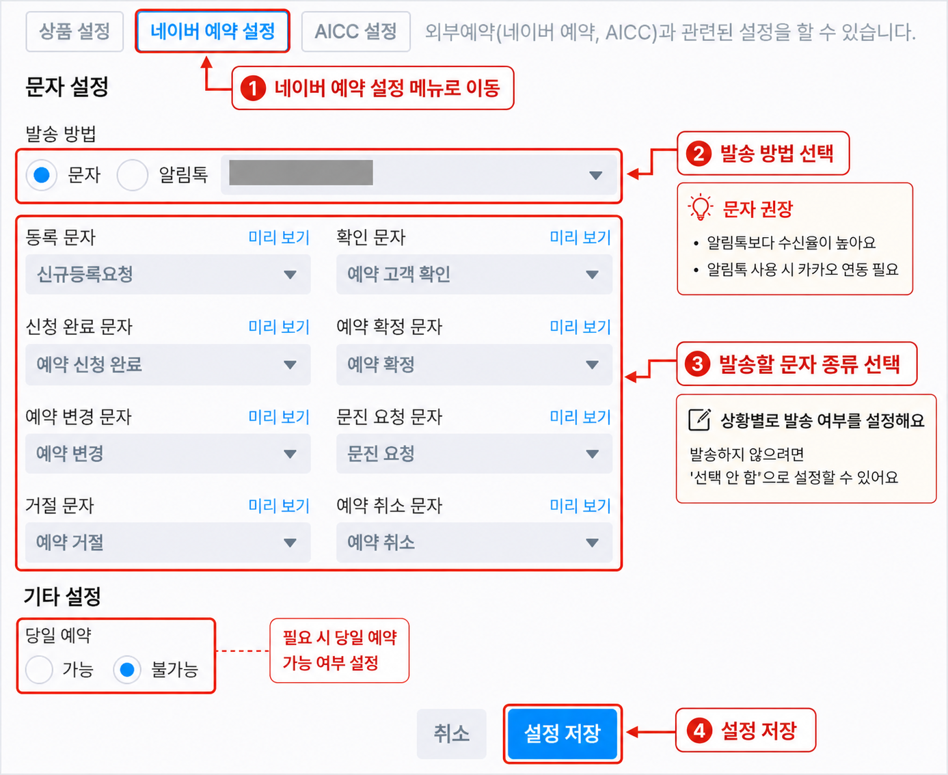Open the 네이버 예약 설정 tab
The height and width of the screenshot is (775, 948).
(x=213, y=31)
